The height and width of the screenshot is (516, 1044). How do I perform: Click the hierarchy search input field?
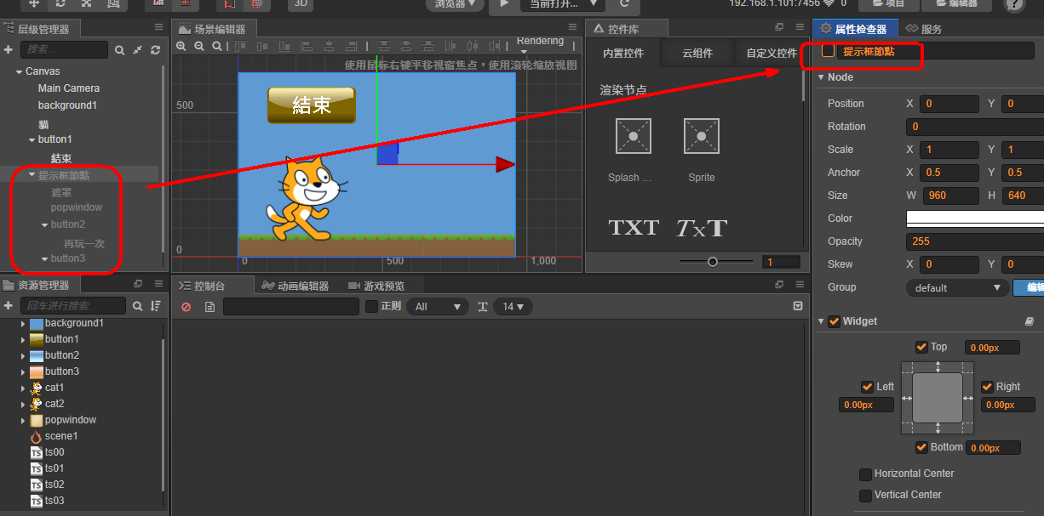pyautogui.click(x=64, y=50)
